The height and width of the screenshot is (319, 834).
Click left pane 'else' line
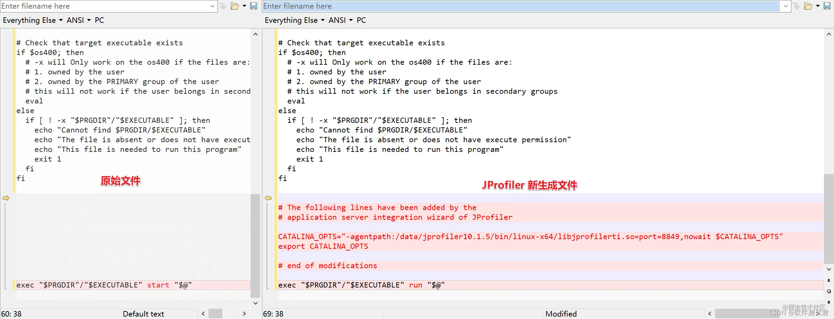(25, 111)
